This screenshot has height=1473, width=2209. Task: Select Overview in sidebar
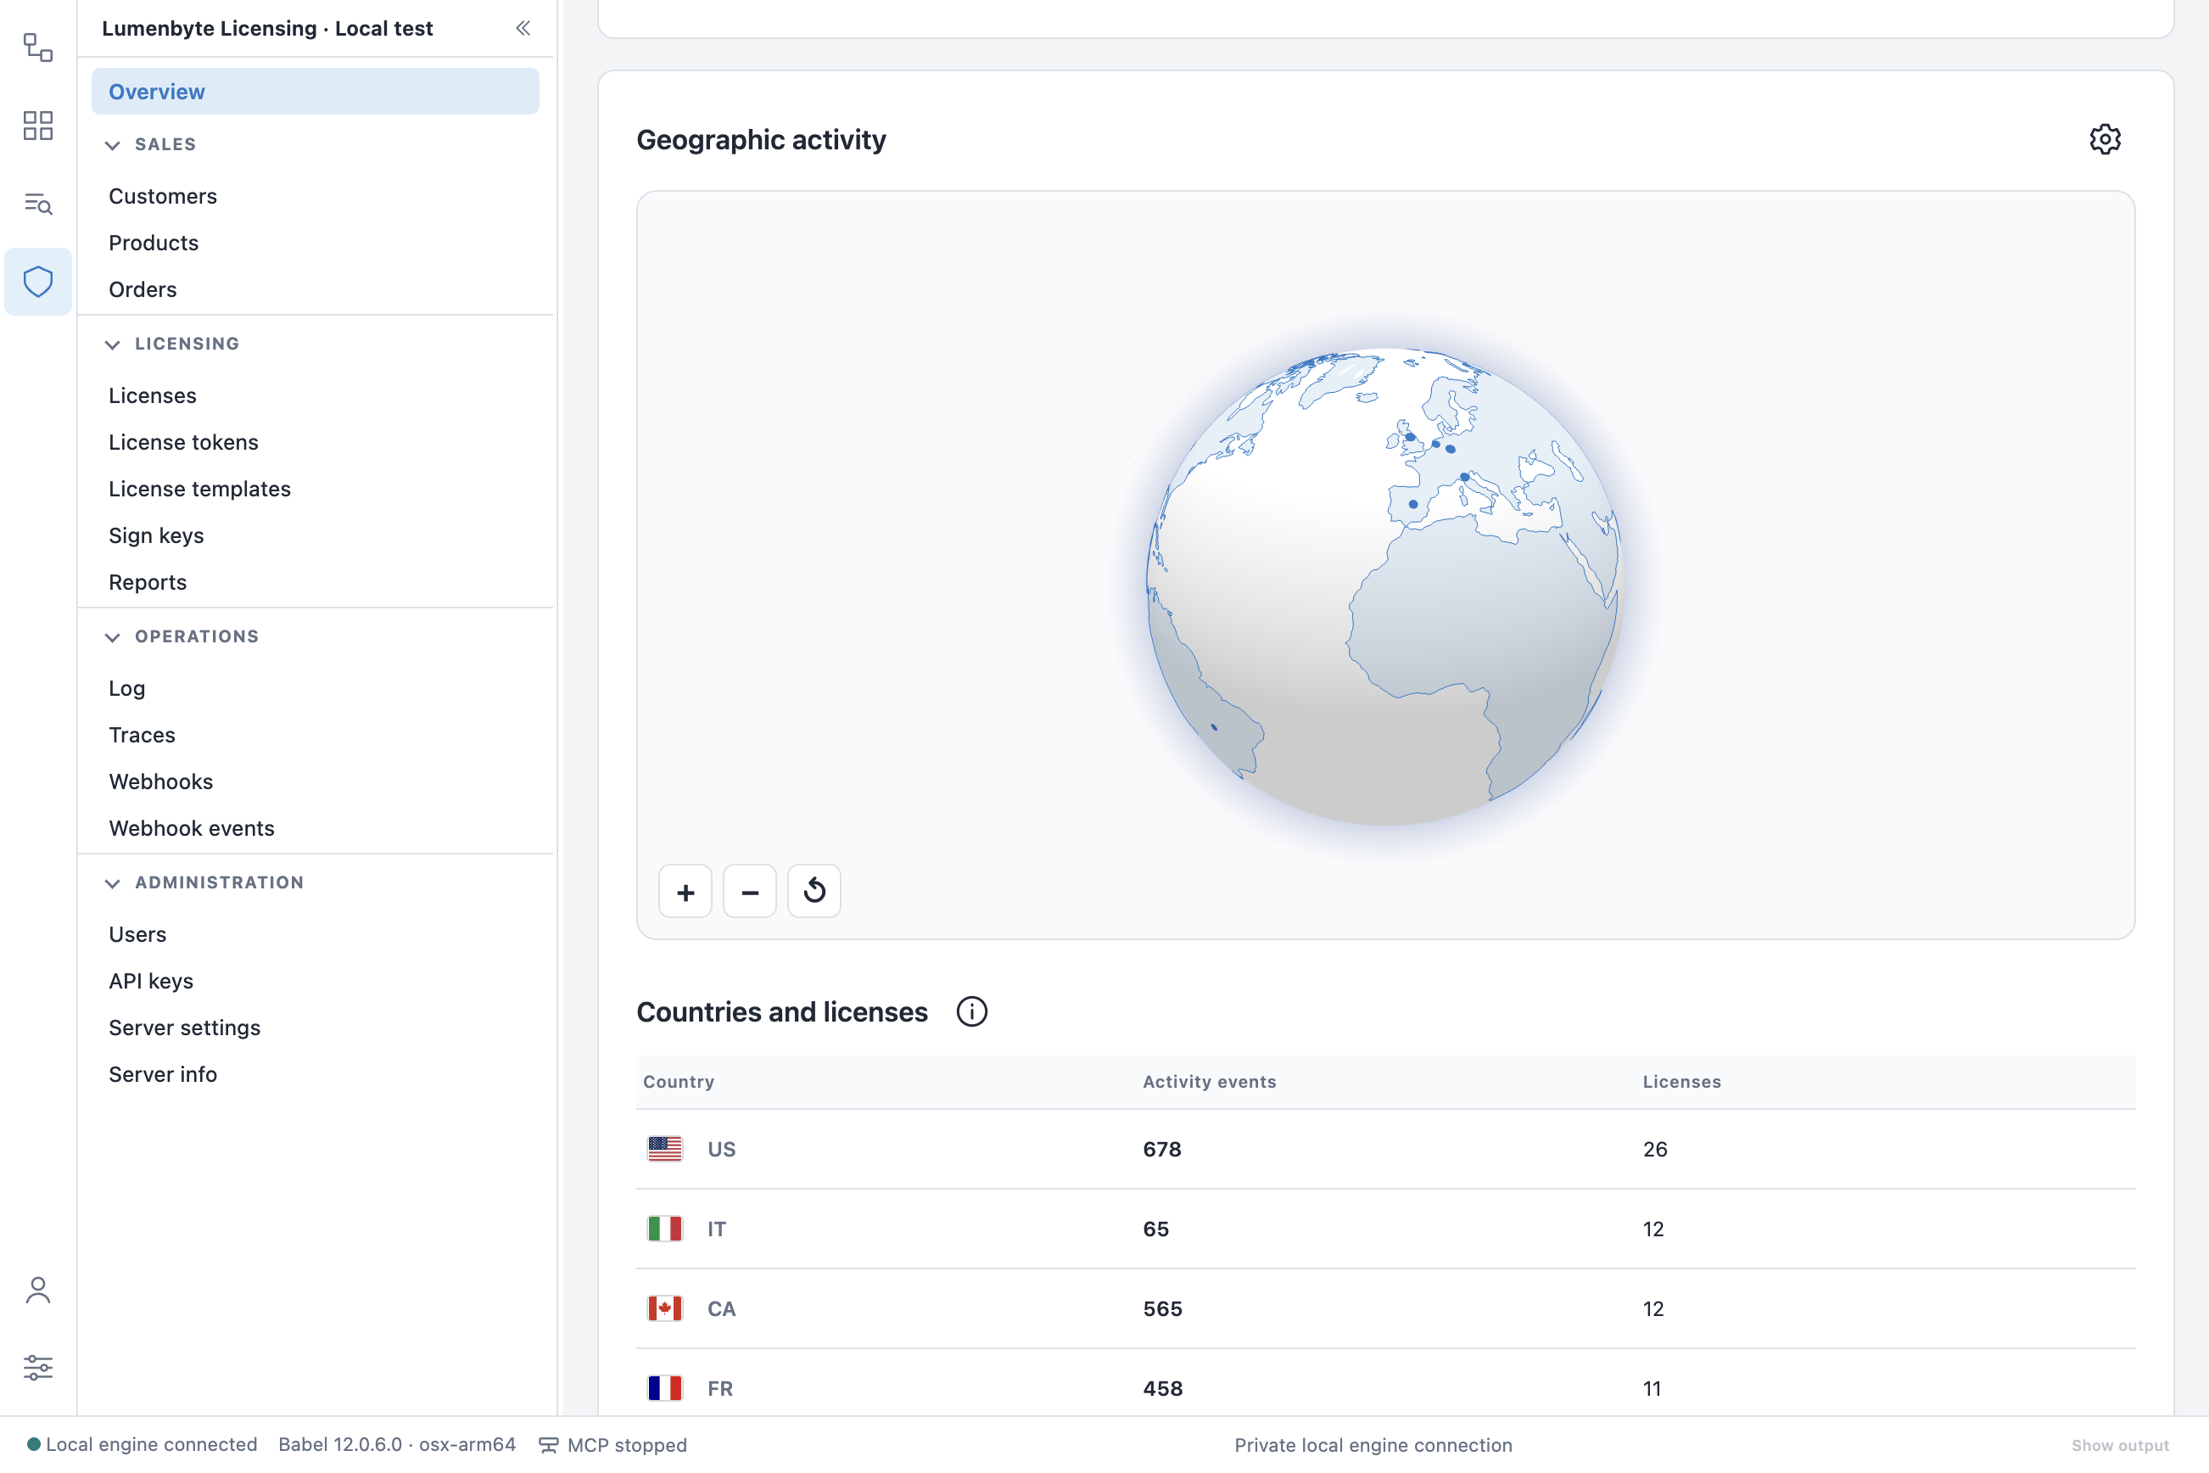pyautogui.click(x=316, y=91)
